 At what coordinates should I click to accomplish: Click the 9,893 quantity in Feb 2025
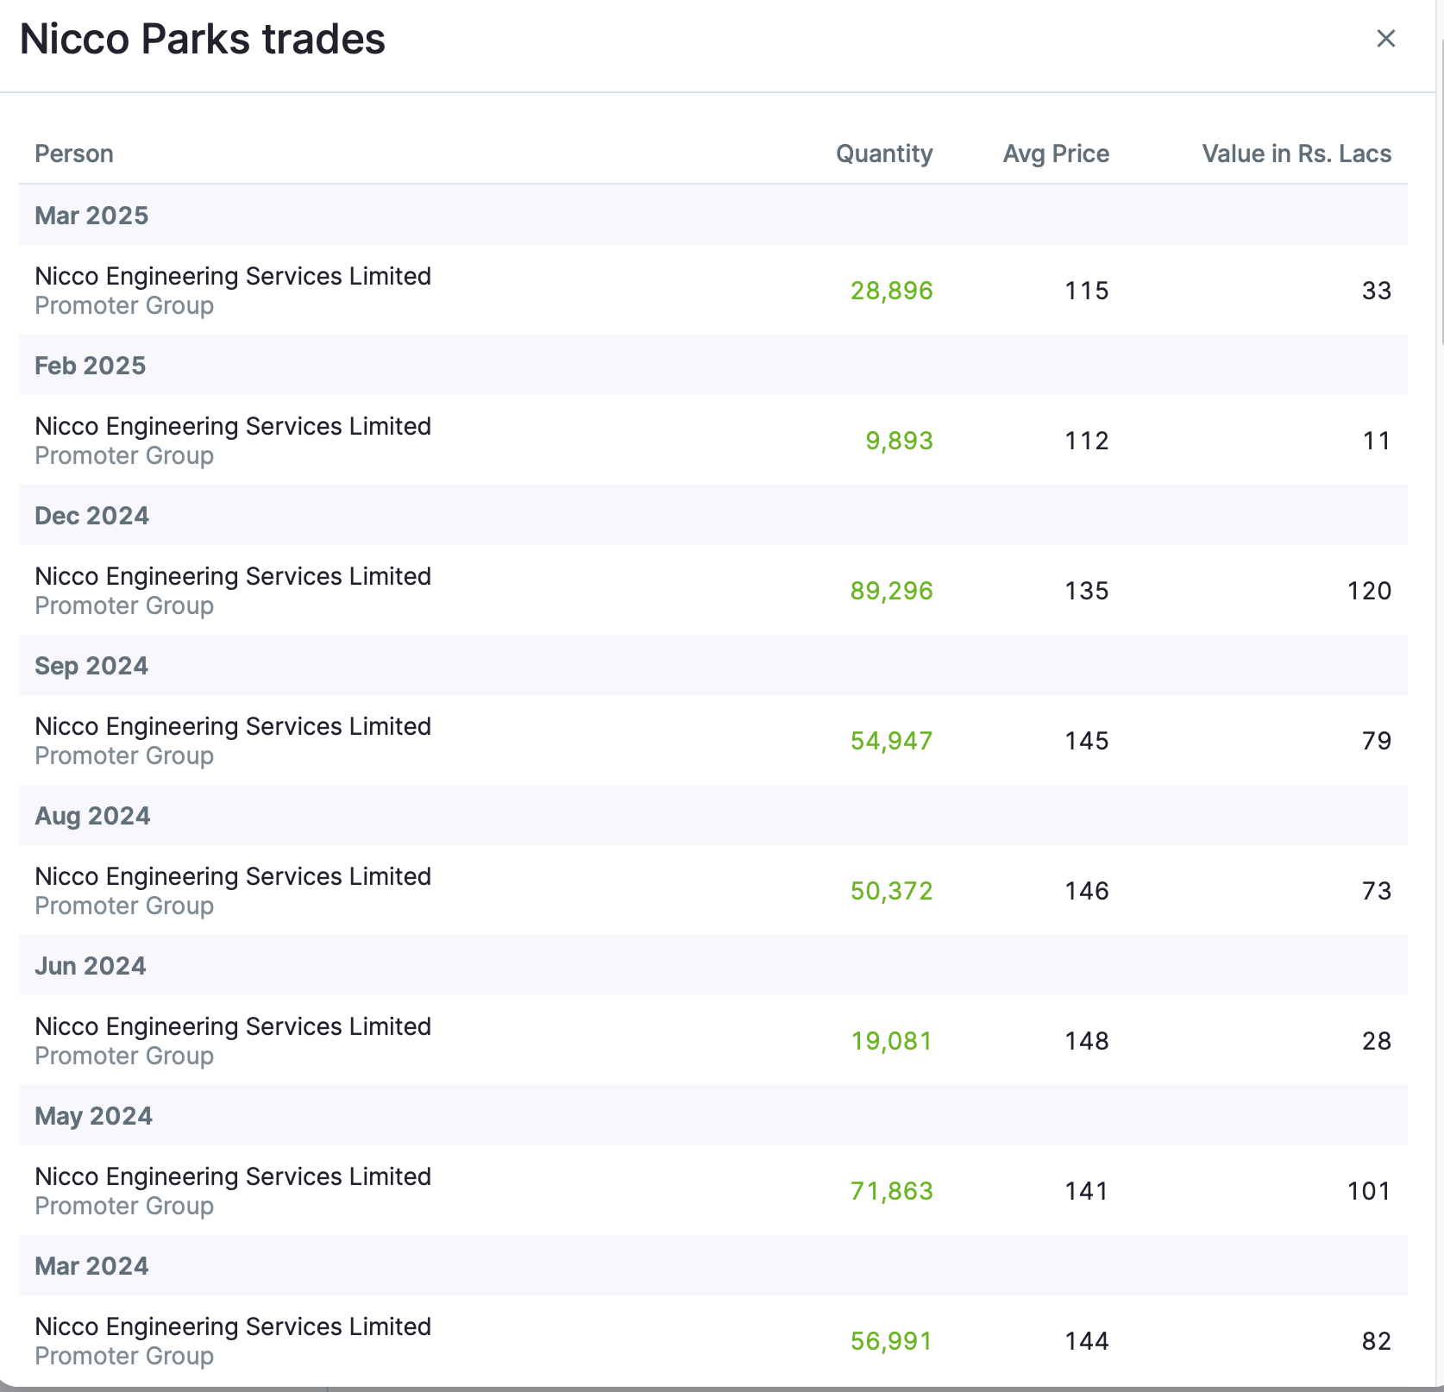(899, 441)
